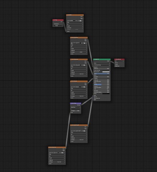Unlink image with X in Base Color texture node
Image resolution: width=157 pixels, height=172 pixels.
(86, 43)
